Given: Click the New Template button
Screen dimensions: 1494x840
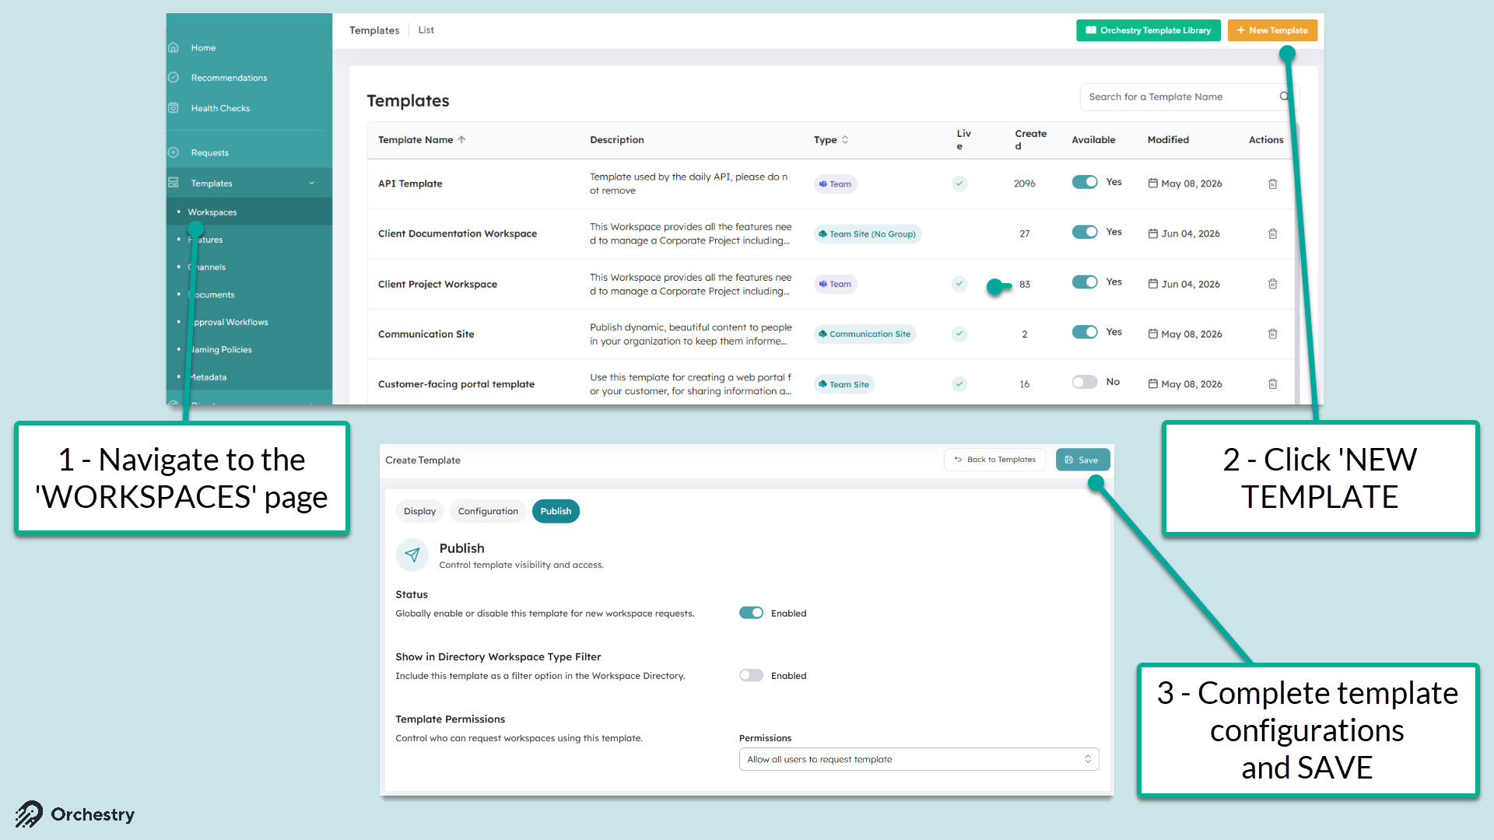Looking at the screenshot, I should (x=1272, y=30).
